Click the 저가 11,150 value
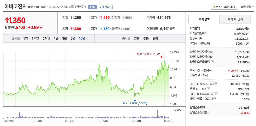Viewport: 256px width, 126px height. 104,29
